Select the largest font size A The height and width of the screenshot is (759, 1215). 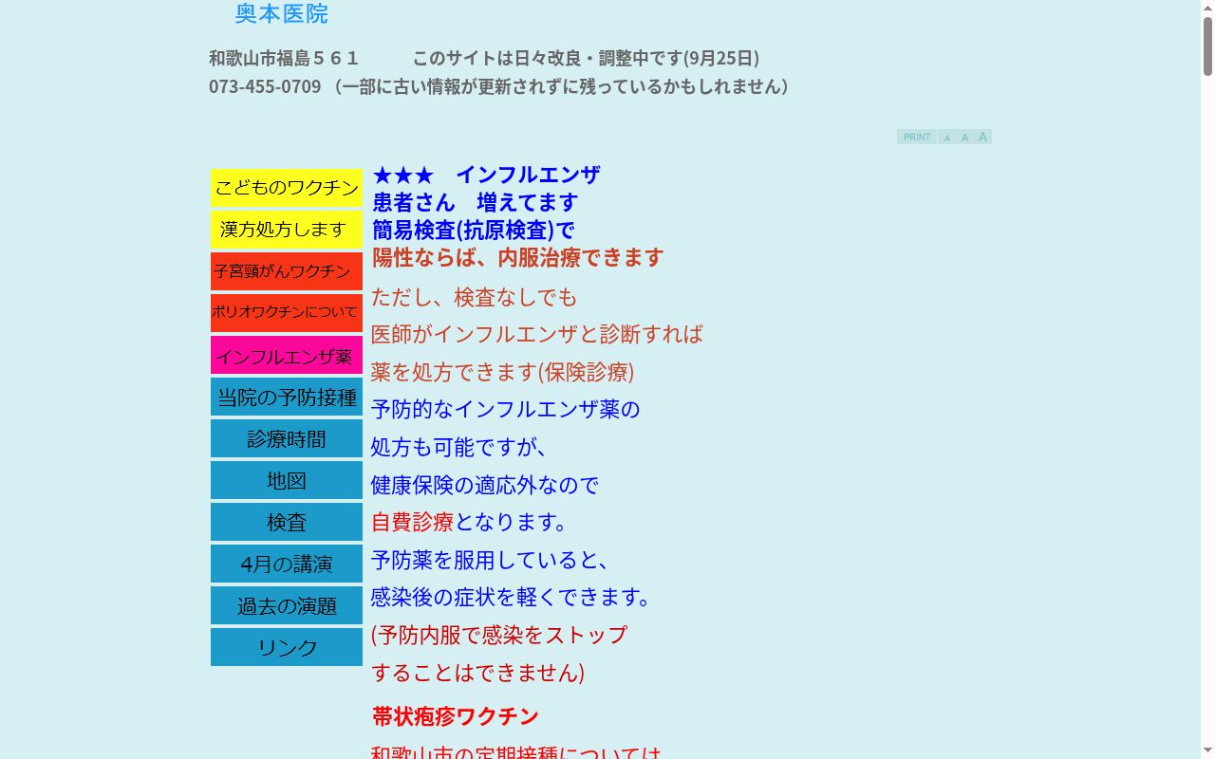[x=982, y=137]
